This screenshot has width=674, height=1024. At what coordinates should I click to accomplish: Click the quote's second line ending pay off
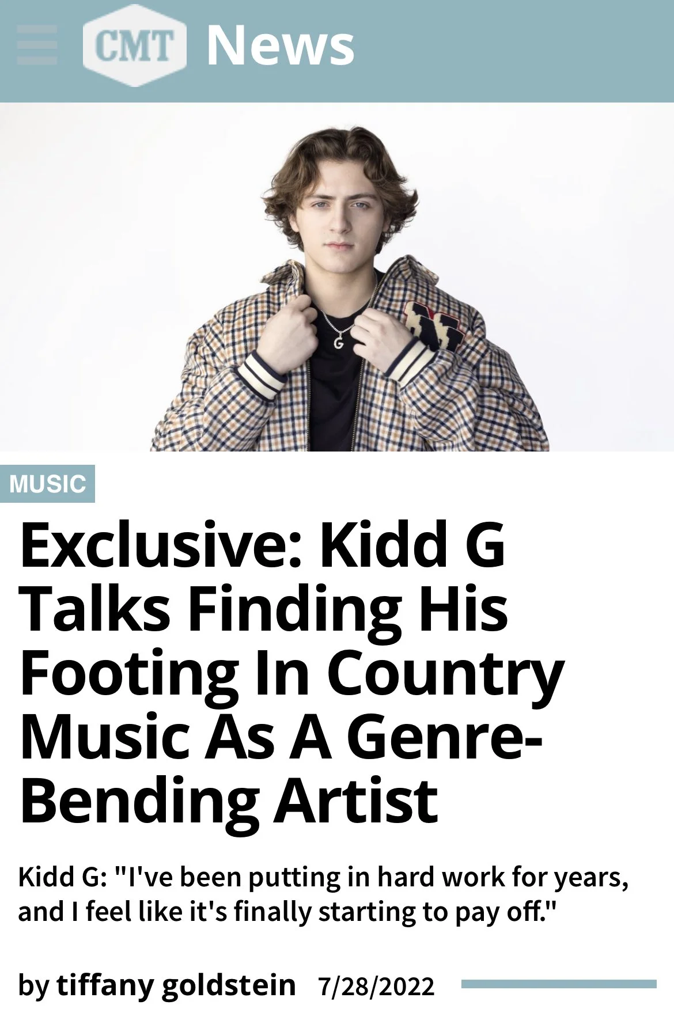click(x=288, y=912)
